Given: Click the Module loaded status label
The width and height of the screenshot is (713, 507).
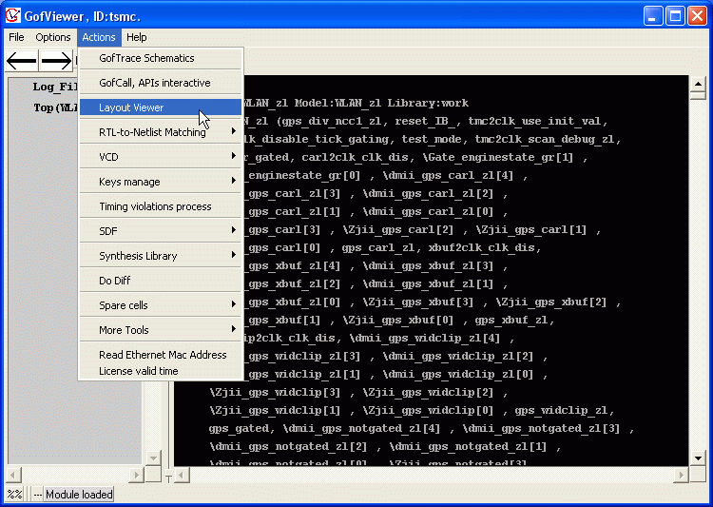Looking at the screenshot, I should pos(80,495).
